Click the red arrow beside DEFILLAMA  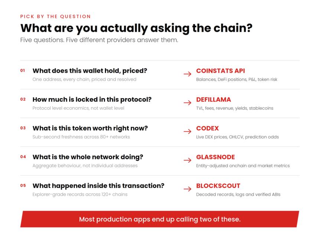(187, 102)
